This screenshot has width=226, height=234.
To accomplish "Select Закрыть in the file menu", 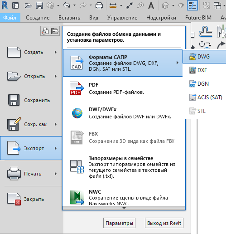I will [x=31, y=199].
